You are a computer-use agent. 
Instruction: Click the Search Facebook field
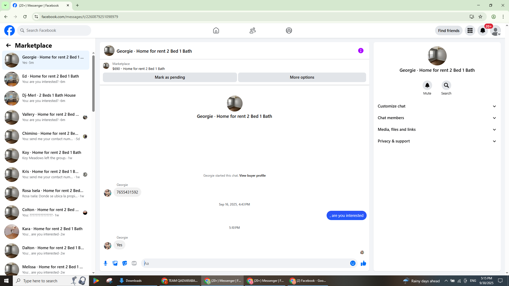(x=54, y=30)
